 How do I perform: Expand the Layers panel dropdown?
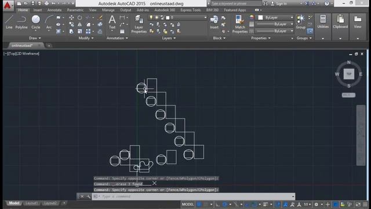pos(169,38)
